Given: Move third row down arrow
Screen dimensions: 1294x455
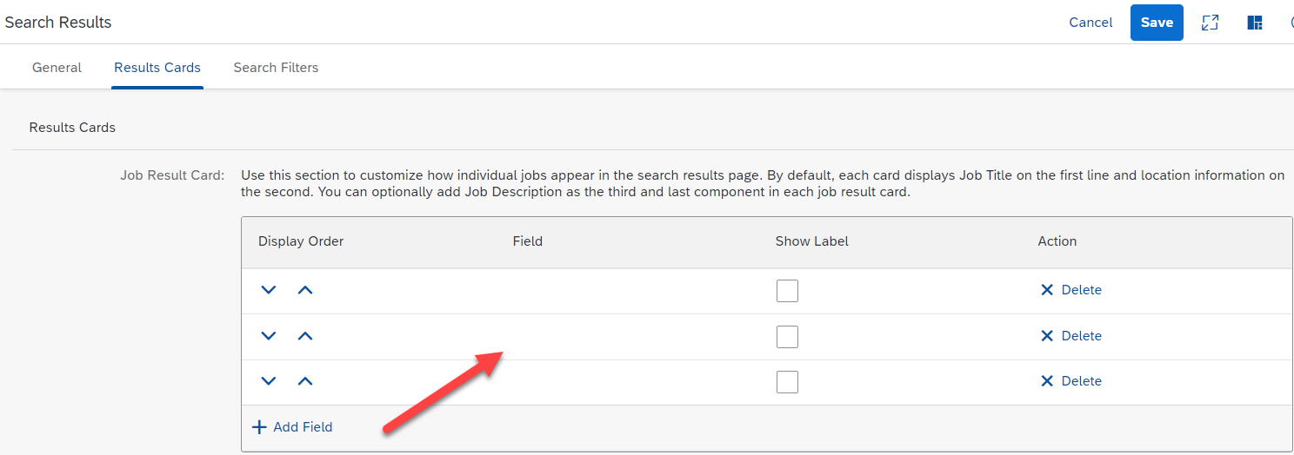Looking at the screenshot, I should click(269, 381).
